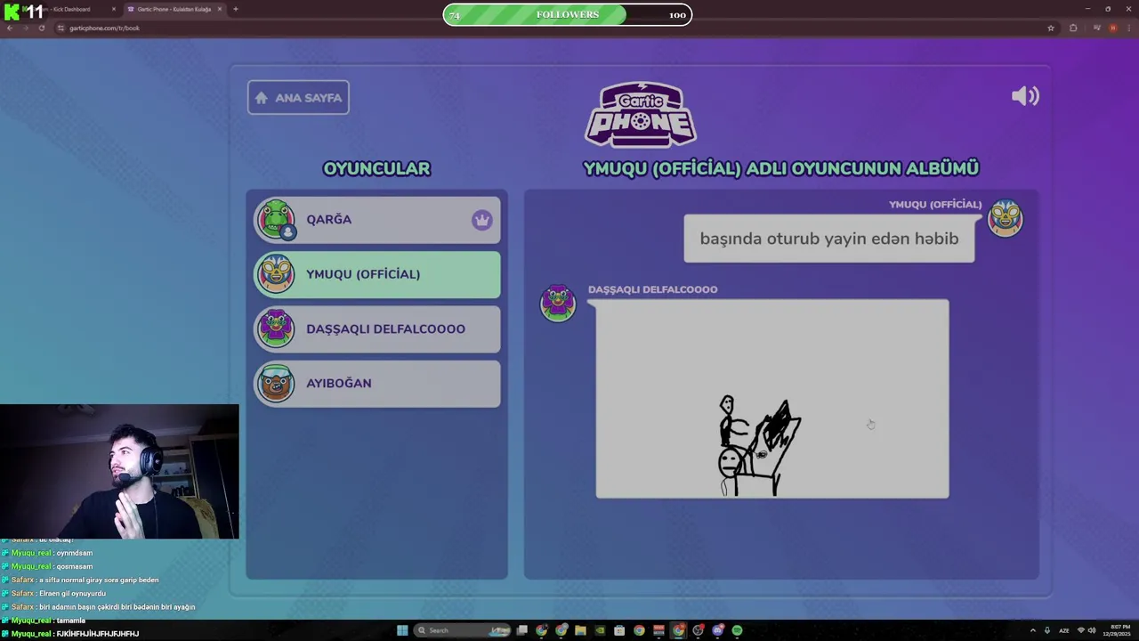Click QARĞA's green dinosaur avatar
The image size is (1139, 641).
[x=276, y=219]
